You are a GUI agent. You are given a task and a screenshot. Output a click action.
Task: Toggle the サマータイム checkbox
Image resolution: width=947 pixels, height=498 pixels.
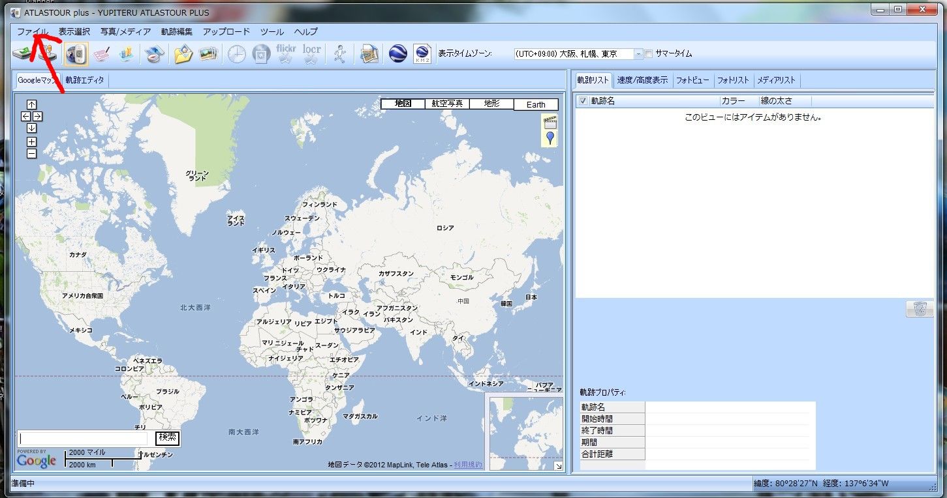point(649,54)
